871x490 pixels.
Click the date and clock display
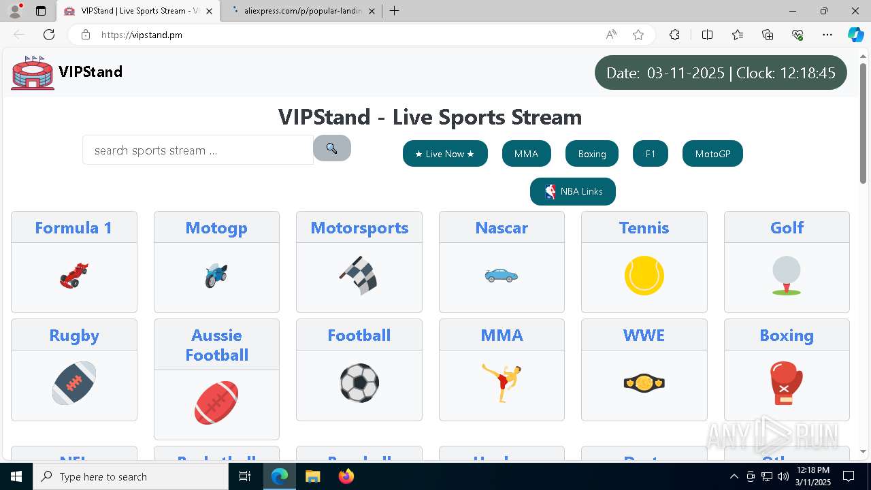coord(721,73)
